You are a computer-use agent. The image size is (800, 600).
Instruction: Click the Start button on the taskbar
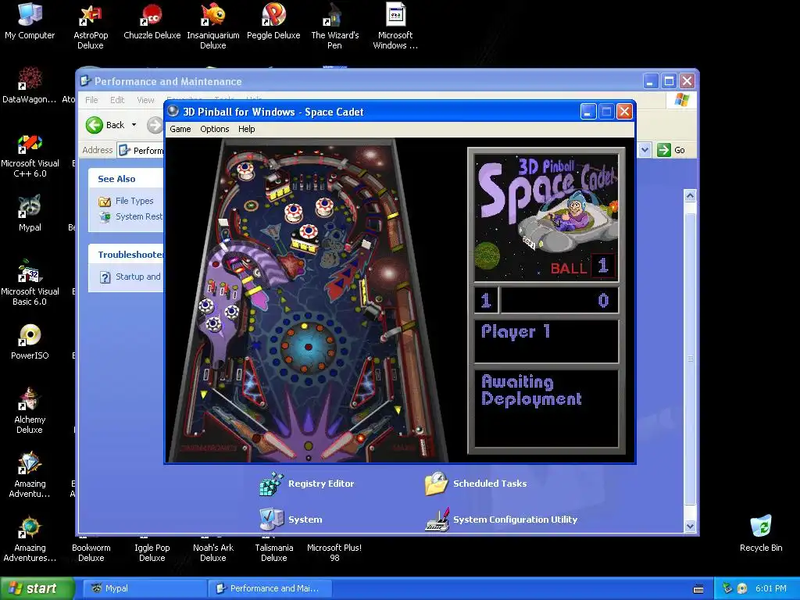(37, 588)
